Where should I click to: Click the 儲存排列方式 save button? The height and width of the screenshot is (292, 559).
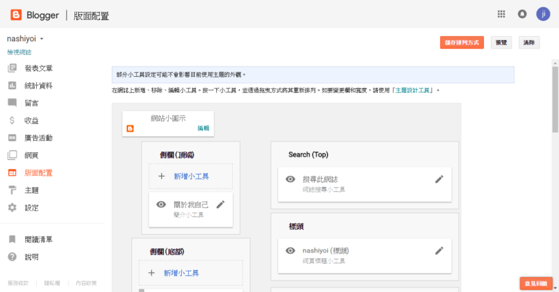(462, 43)
